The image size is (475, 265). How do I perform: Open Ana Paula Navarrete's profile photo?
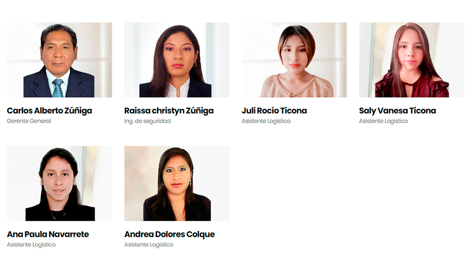[x=59, y=184]
